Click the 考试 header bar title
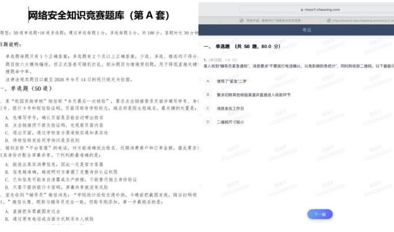This screenshot has width=394, height=232. (x=307, y=30)
